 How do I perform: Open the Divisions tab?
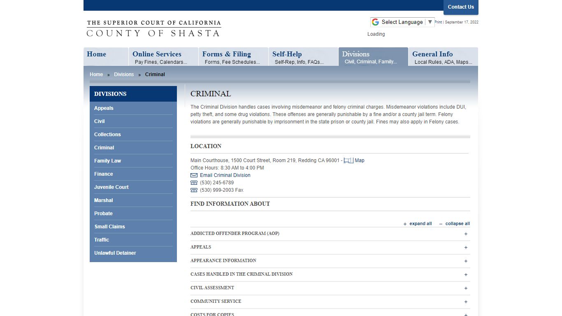(373, 57)
